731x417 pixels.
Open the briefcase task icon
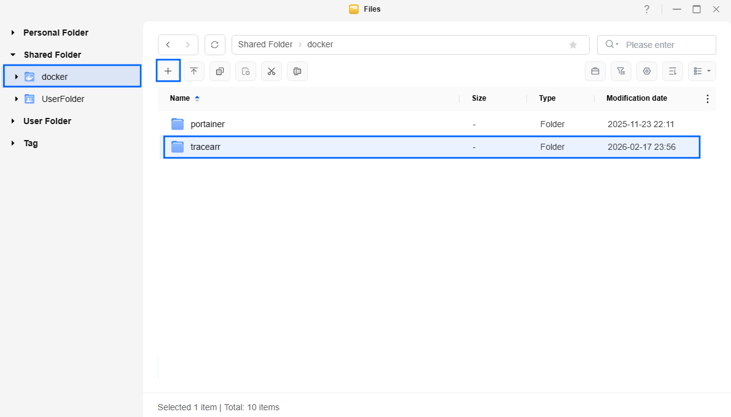(x=595, y=71)
